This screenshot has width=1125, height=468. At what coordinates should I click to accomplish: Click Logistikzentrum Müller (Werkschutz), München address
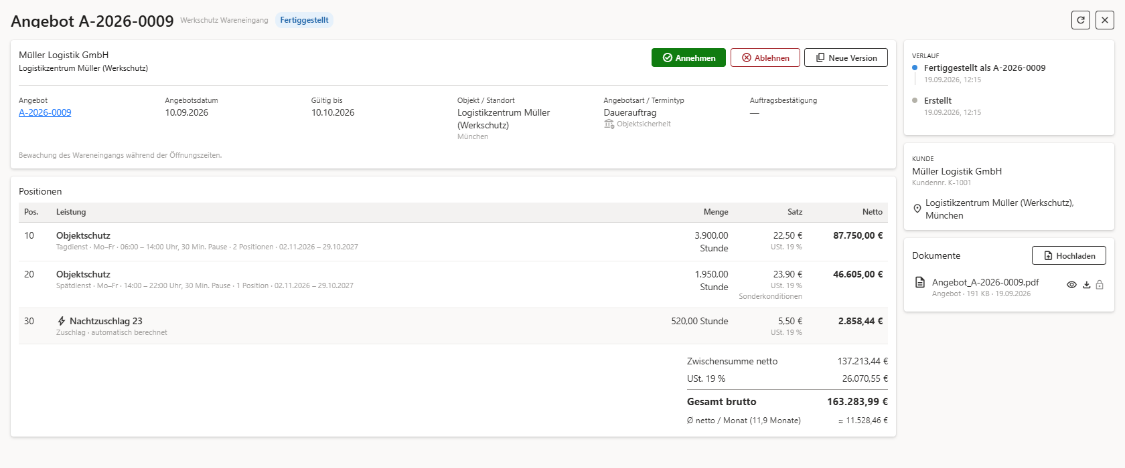(1000, 209)
